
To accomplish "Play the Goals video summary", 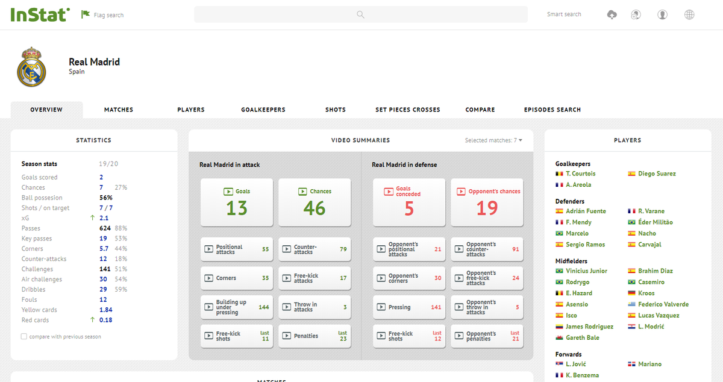I will click(237, 202).
